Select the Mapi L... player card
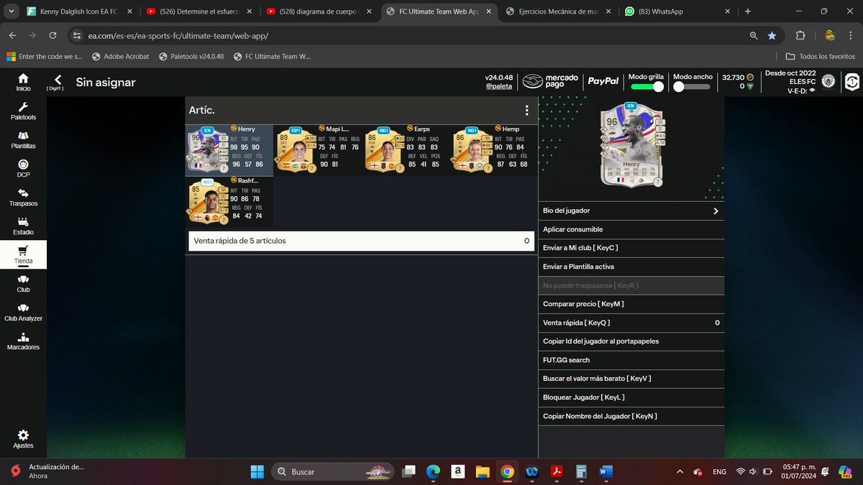The width and height of the screenshot is (863, 485). (x=317, y=150)
